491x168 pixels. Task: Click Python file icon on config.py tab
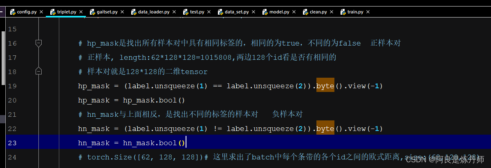[12, 12]
